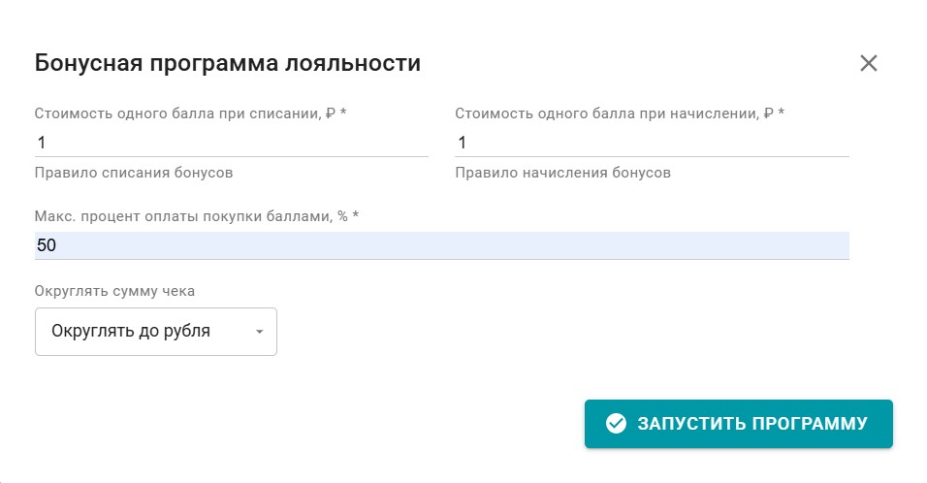Close the loyalty program dialog with X
Image resolution: width=927 pixels, height=483 pixels.
[868, 64]
